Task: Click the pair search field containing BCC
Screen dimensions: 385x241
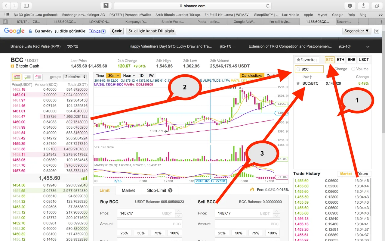Action: (309, 69)
